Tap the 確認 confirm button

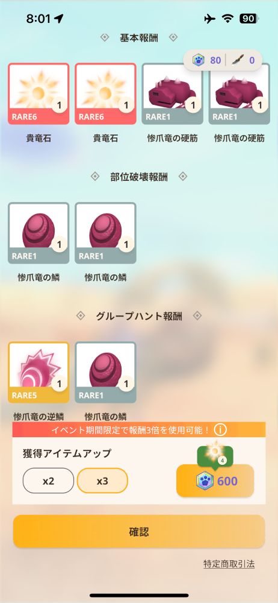[x=139, y=532]
